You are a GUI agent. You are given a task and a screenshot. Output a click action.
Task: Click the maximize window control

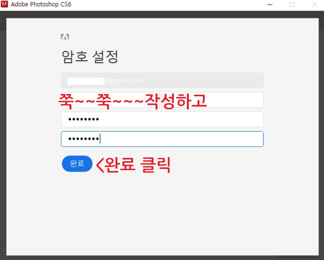[x=292, y=4]
